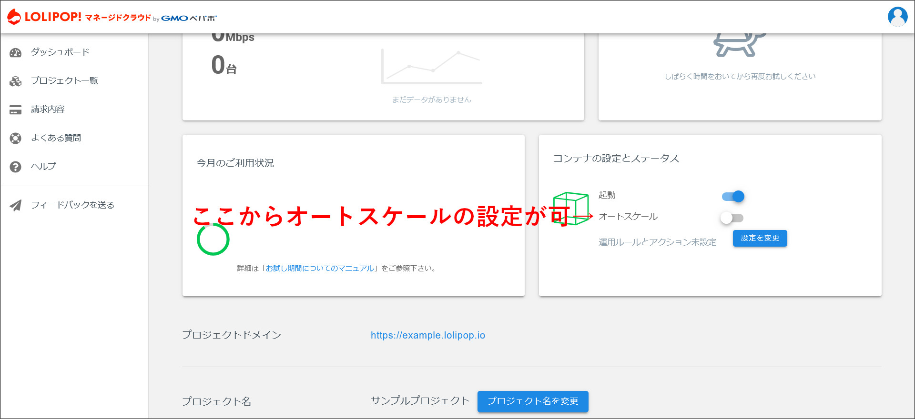This screenshot has width=915, height=419.
Task: Open the user account avatar menu
Action: pos(897,17)
